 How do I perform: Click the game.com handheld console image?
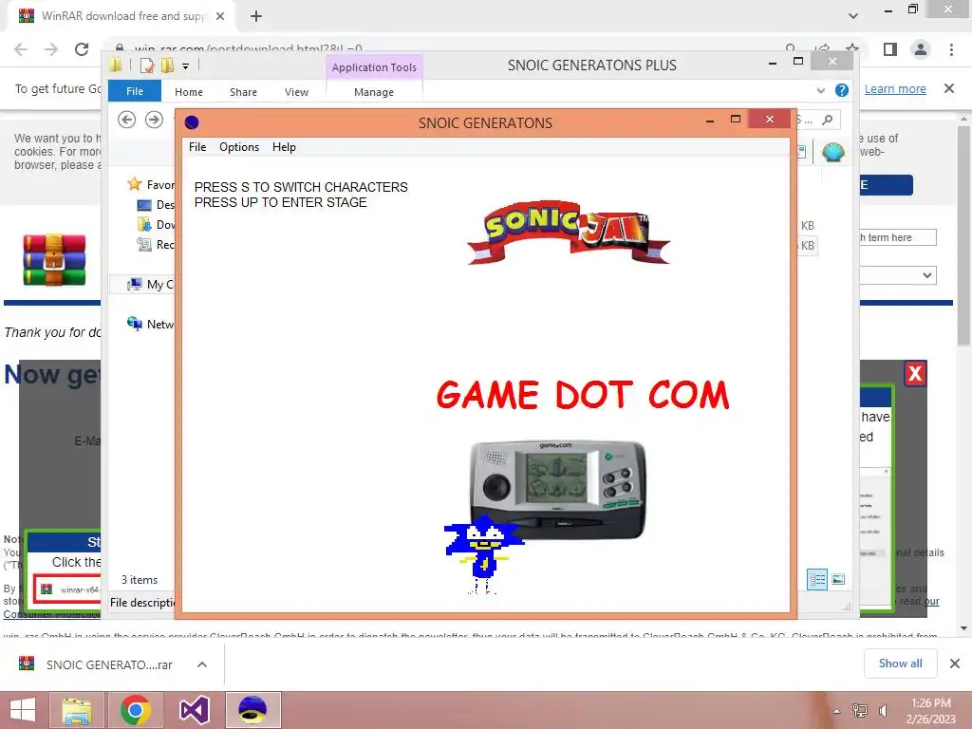coord(557,489)
